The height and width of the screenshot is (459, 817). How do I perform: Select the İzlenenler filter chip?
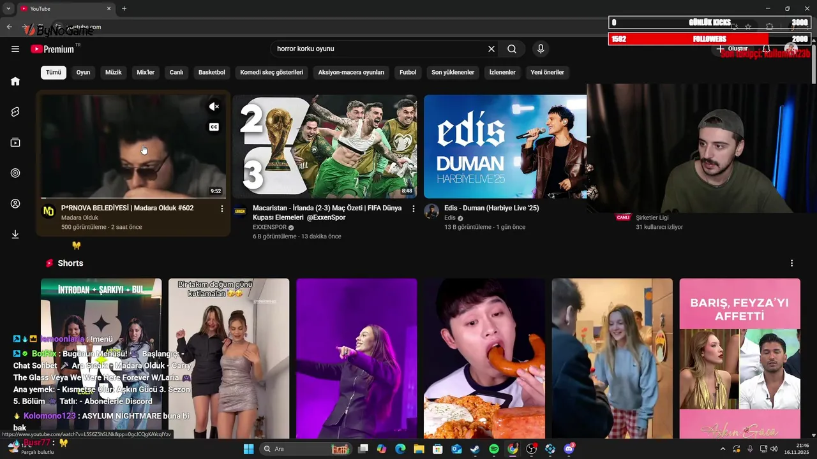pyautogui.click(x=502, y=72)
